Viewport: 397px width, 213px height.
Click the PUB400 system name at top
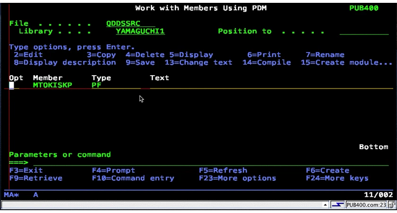pos(364,8)
